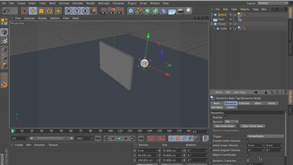The image size is (293, 165).
Task: Jump to the start of the animation
Action: pos(98,138)
